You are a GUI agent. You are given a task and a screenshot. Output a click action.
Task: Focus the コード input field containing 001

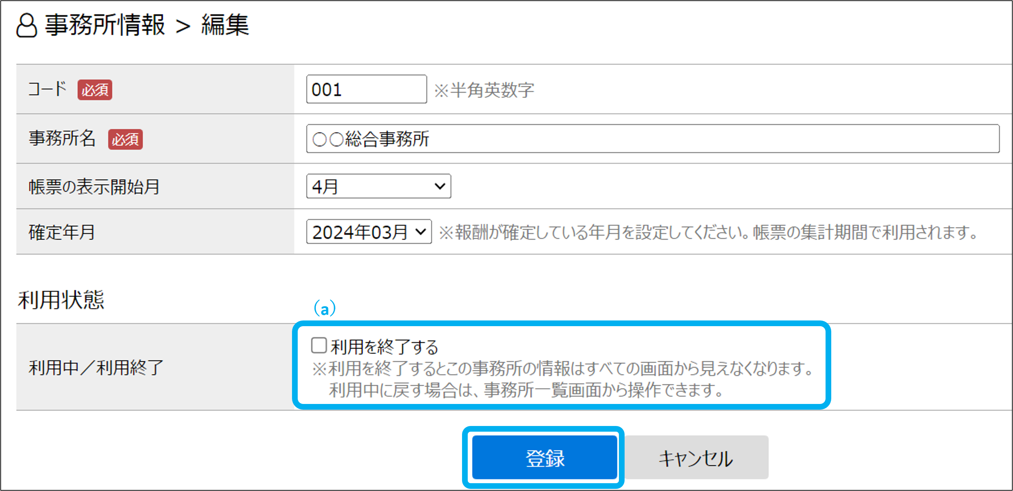pos(366,90)
